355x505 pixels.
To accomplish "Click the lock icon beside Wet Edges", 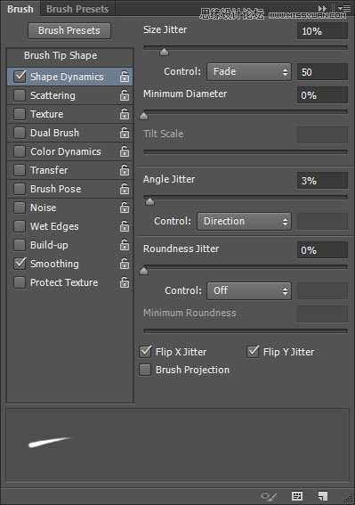I will 125,226.
